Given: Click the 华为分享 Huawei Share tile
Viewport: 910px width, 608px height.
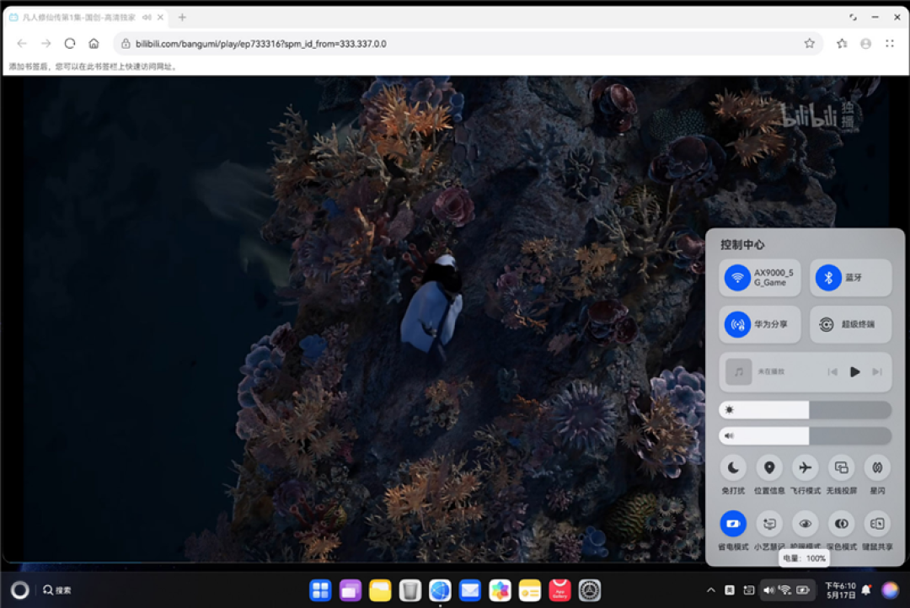Looking at the screenshot, I should coord(760,324).
